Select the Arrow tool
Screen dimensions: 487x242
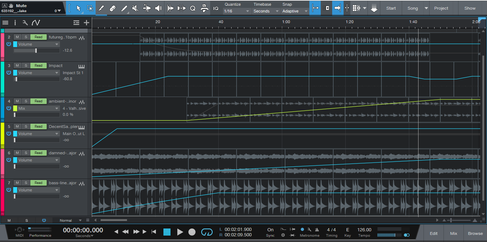point(79,8)
